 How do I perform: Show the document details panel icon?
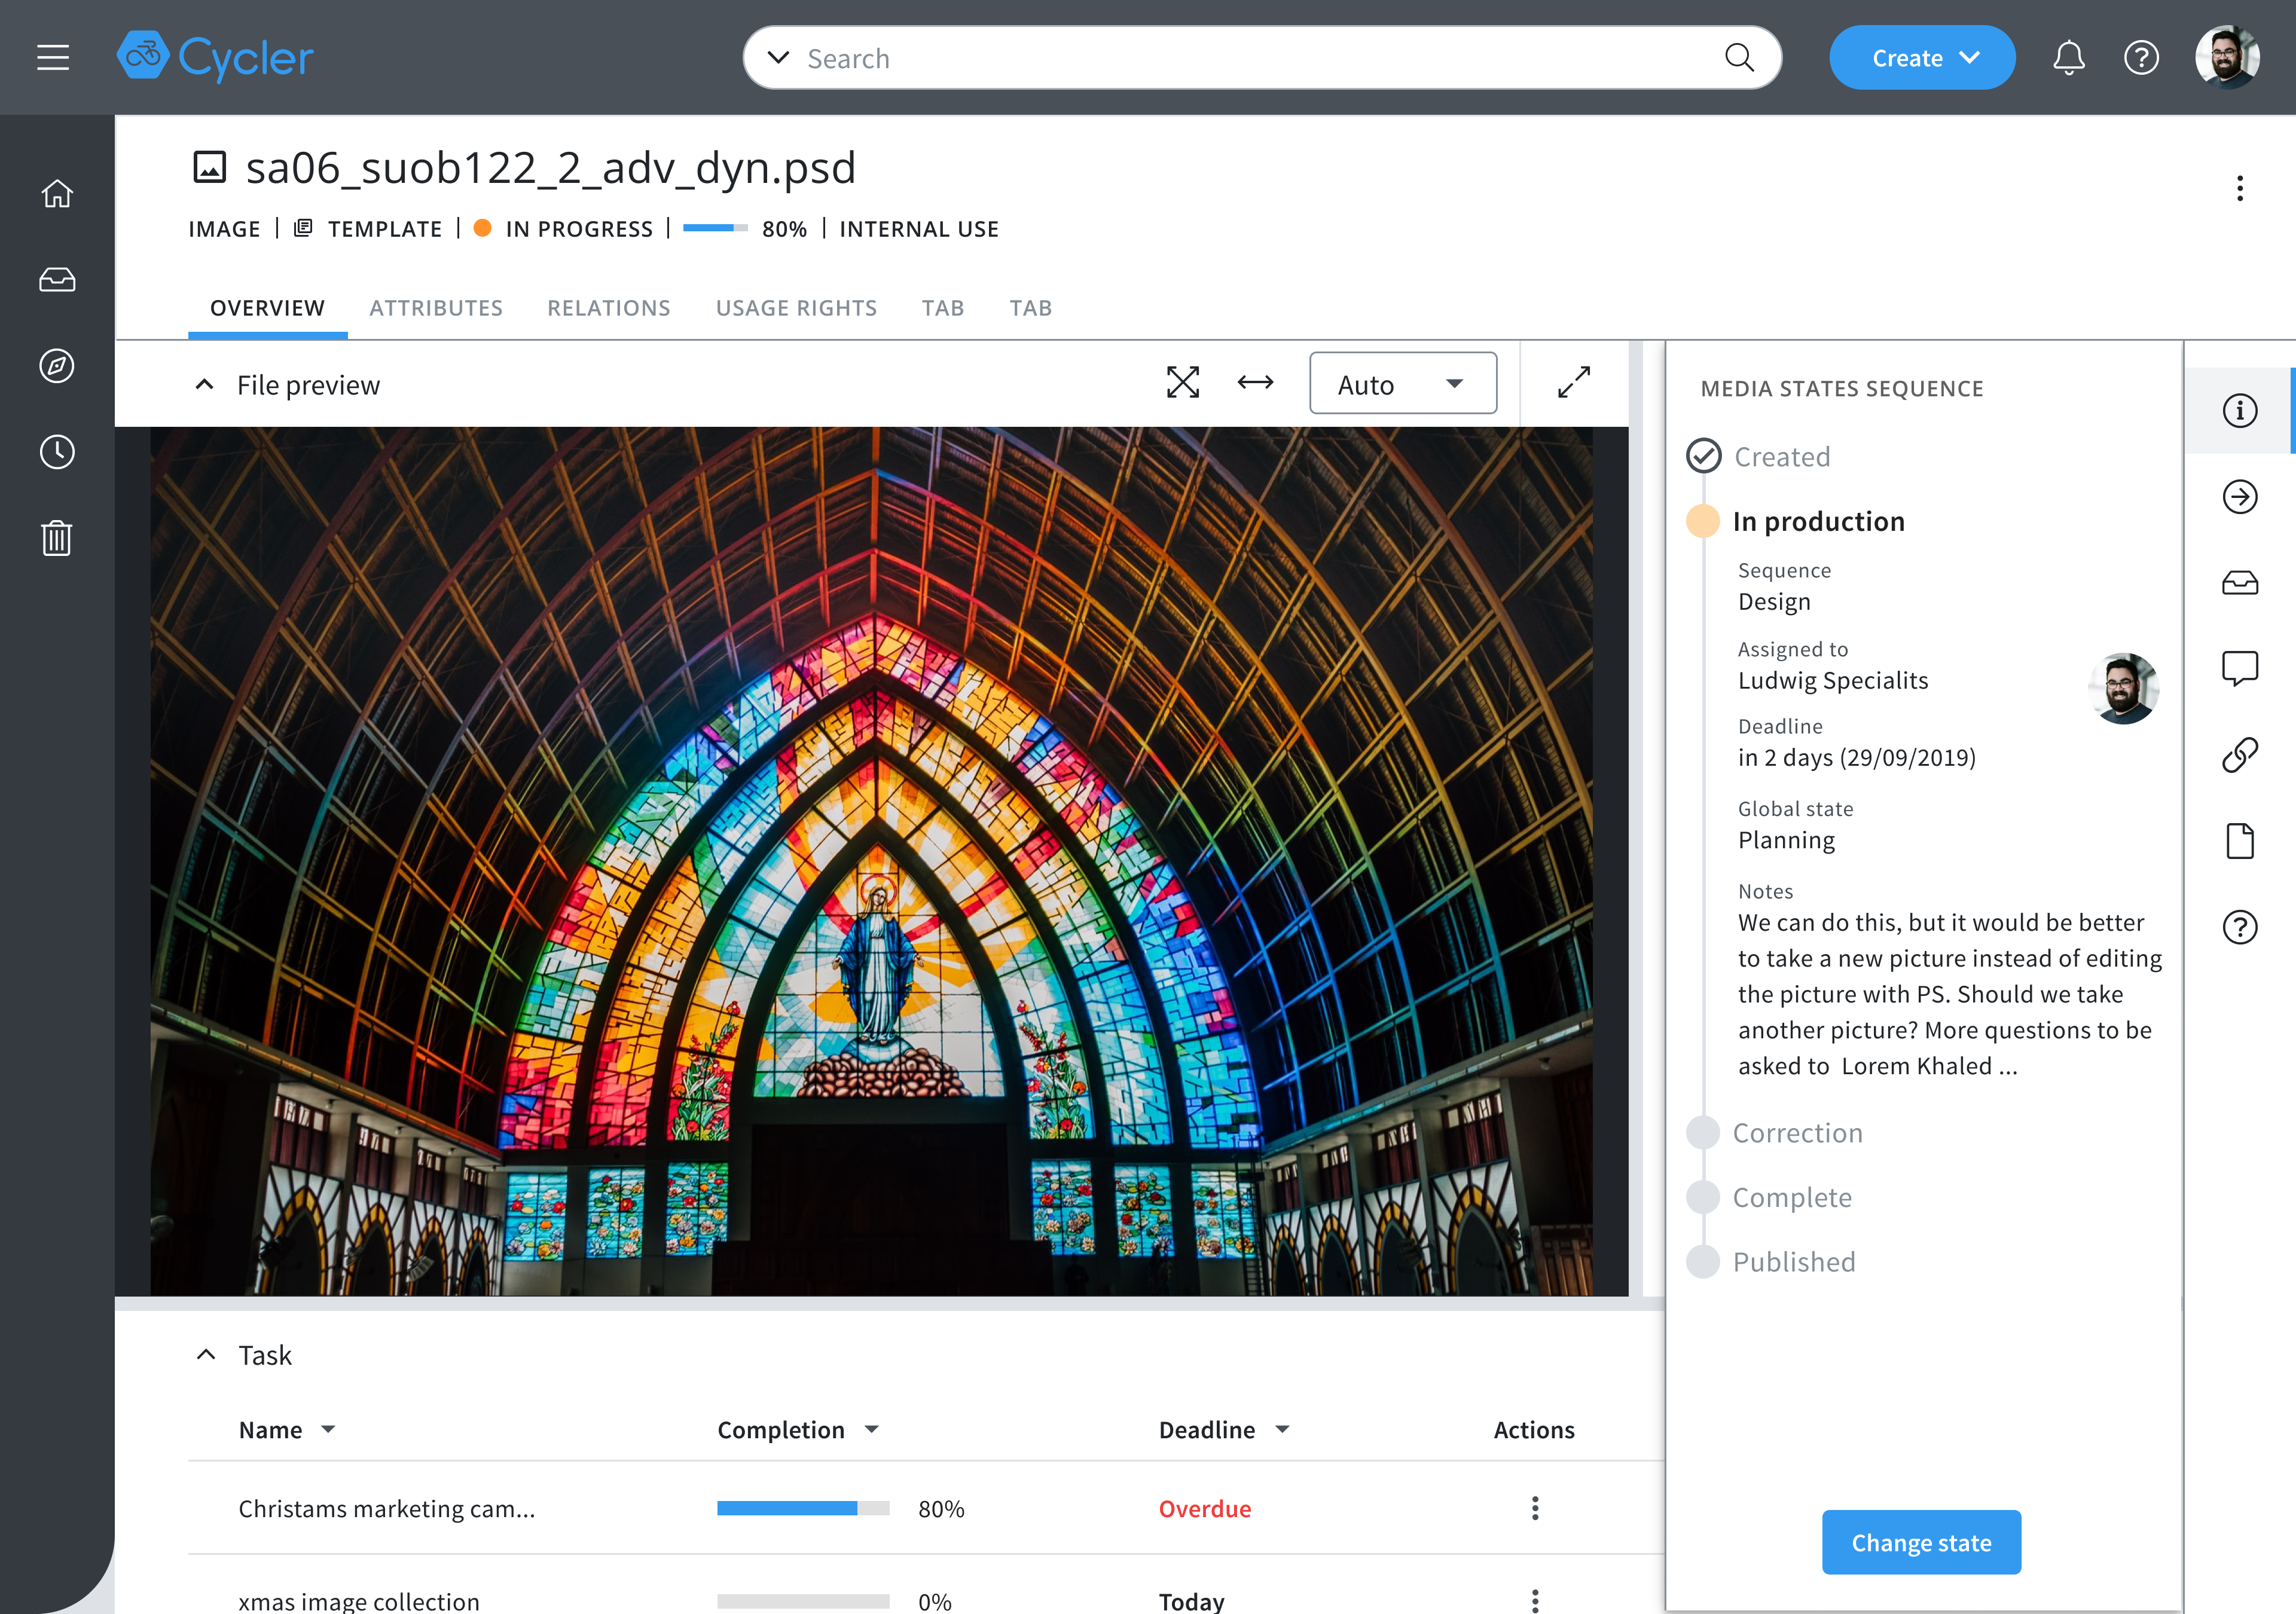tap(2241, 840)
